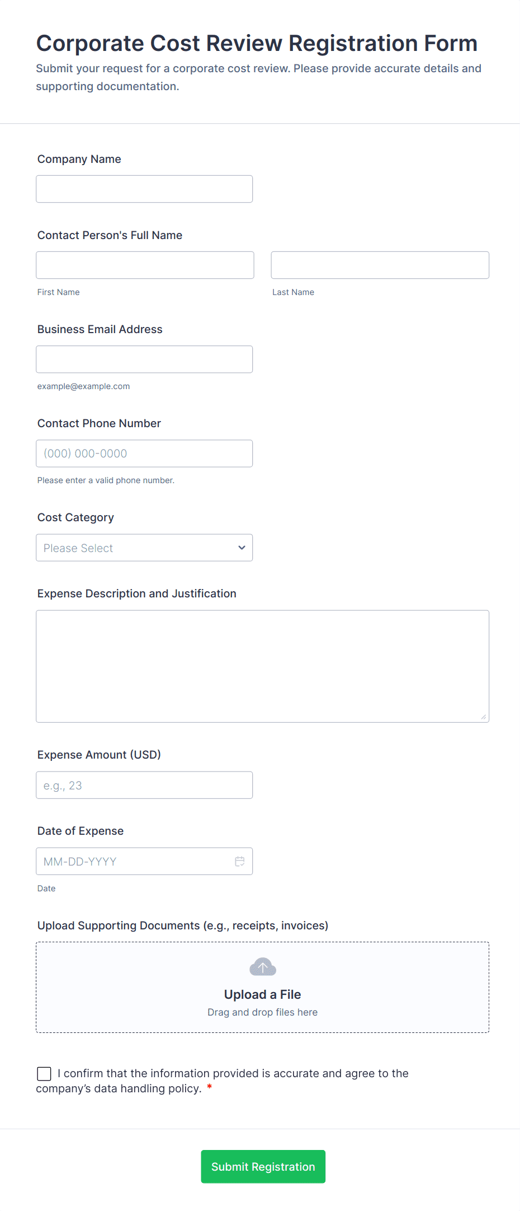
Task: Click the confirmation statement label text
Action: (235, 1074)
